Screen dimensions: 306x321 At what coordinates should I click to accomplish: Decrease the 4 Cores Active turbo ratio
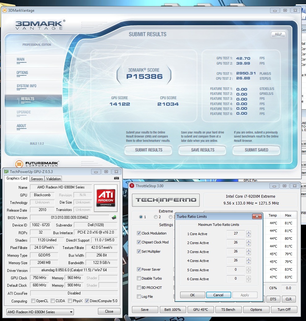[249, 262]
